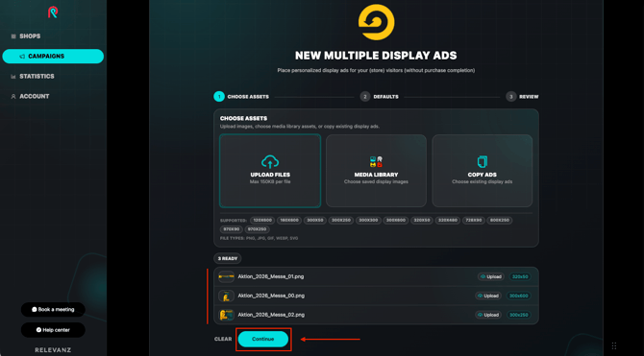The image size is (644, 356).
Task: Click the drag-handle dots icon at bottom right
Action: click(x=614, y=345)
